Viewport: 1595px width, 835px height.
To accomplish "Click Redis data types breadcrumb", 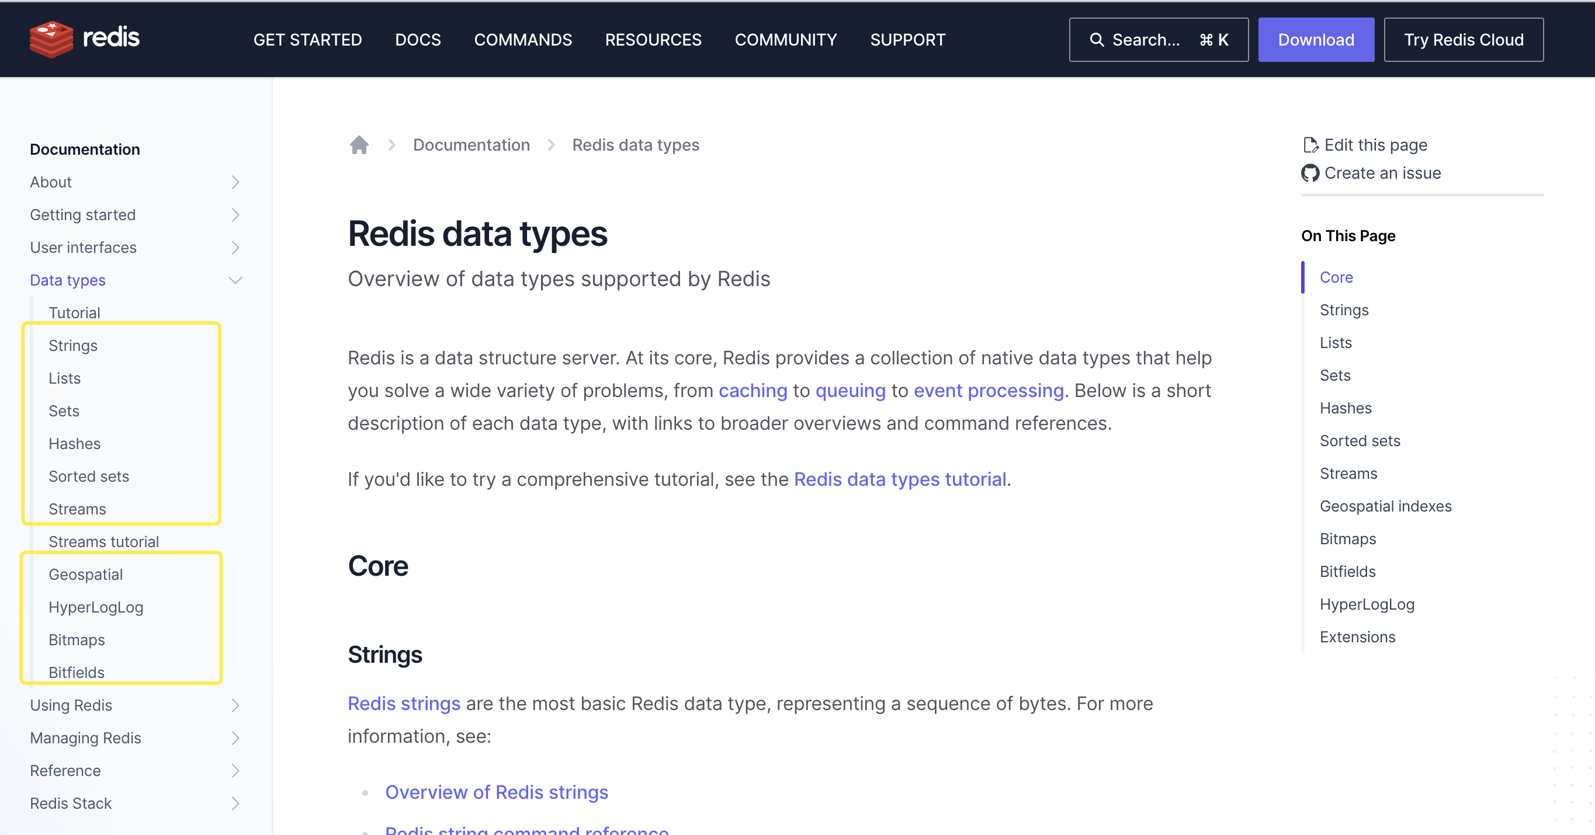I will (x=635, y=145).
